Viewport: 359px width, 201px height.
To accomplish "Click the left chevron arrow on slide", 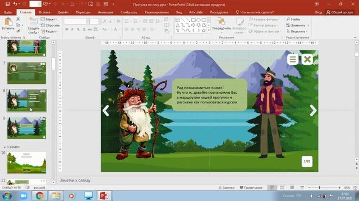I will coord(105,111).
